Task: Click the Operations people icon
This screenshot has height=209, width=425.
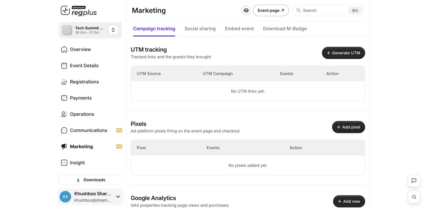Action: [x=64, y=114]
